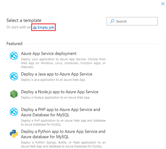Click Node.js template description text
The height and width of the screenshot is (149, 166).
pyautogui.click(x=56, y=98)
